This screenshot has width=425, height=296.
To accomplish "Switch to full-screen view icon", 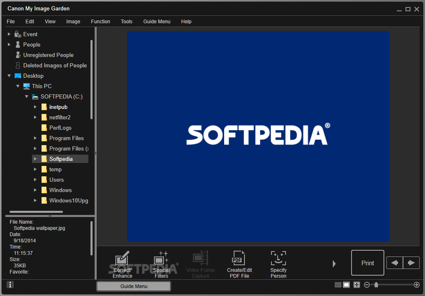I will pos(357,285).
